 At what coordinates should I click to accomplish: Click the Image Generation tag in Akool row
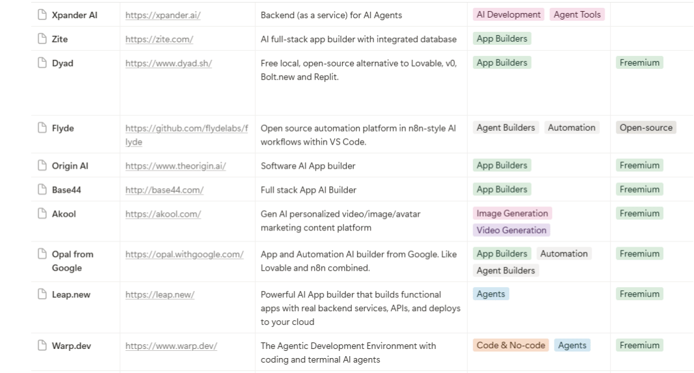(x=512, y=214)
